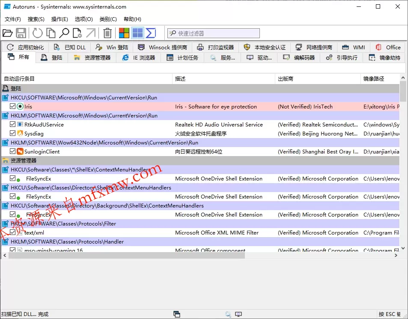Click the Copy pages toolbar icon
This screenshot has width=408, height=319.
(51, 33)
